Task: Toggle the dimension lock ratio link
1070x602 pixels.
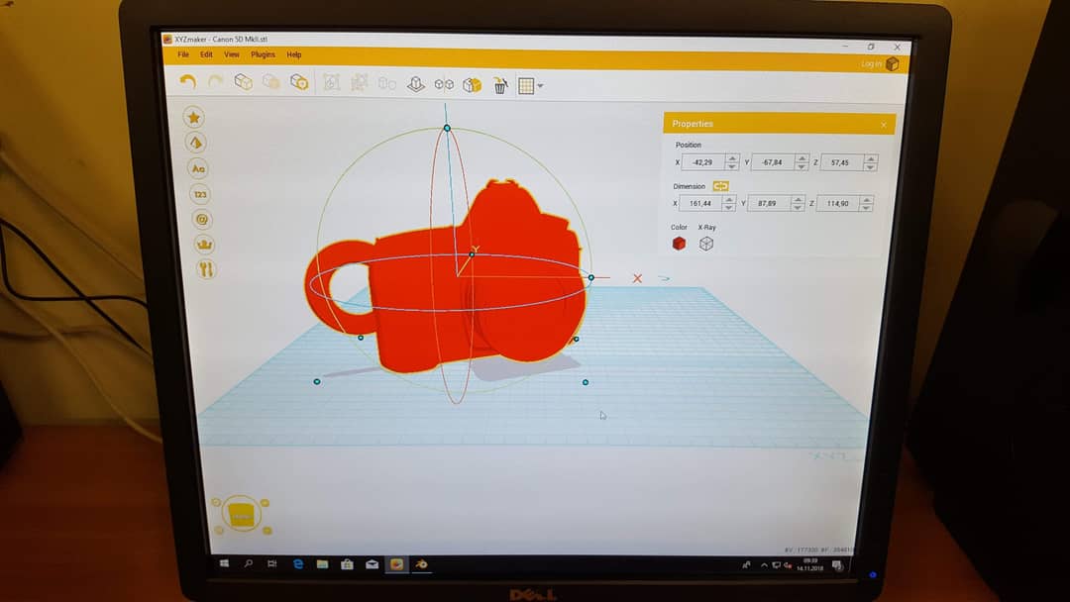Action: pyautogui.click(x=720, y=186)
